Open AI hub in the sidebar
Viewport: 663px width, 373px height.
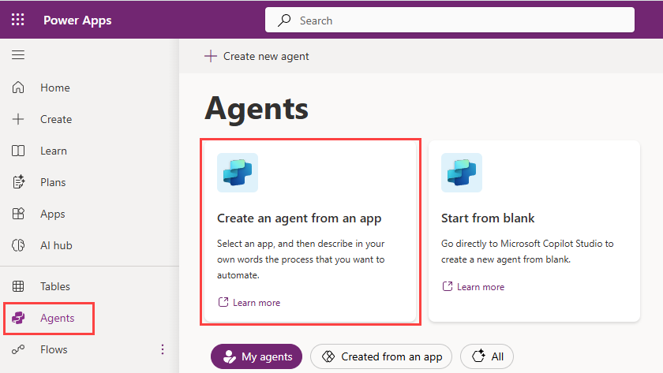pos(56,245)
